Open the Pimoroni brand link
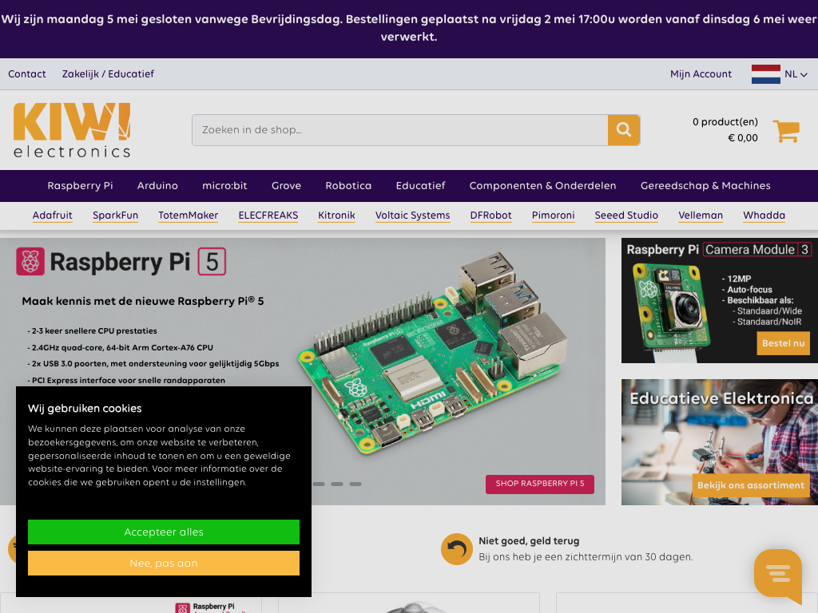The height and width of the screenshot is (613, 818). pyautogui.click(x=553, y=216)
